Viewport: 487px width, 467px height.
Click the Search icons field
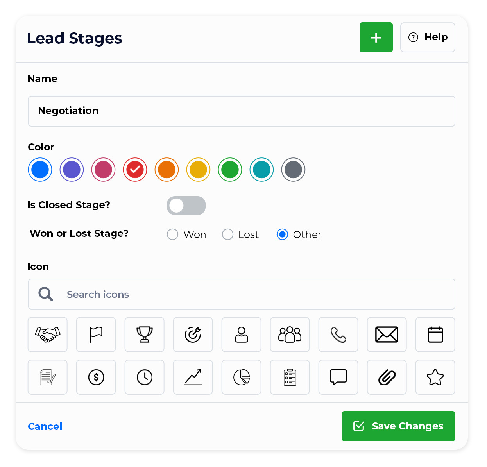[242, 294]
